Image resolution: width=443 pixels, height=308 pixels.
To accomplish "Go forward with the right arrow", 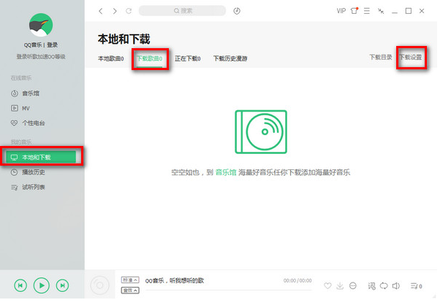I will click(x=115, y=11).
